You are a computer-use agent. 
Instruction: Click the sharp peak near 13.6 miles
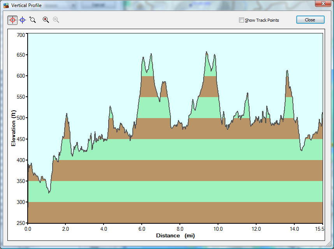click(287, 71)
